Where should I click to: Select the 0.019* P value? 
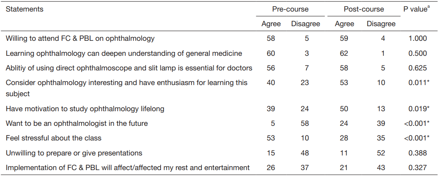pos(418,109)
